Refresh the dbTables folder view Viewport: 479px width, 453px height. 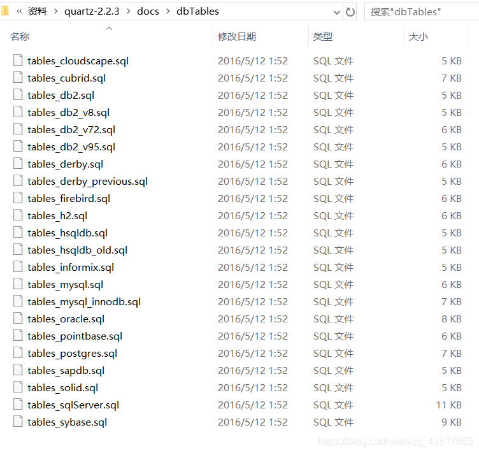click(x=350, y=12)
